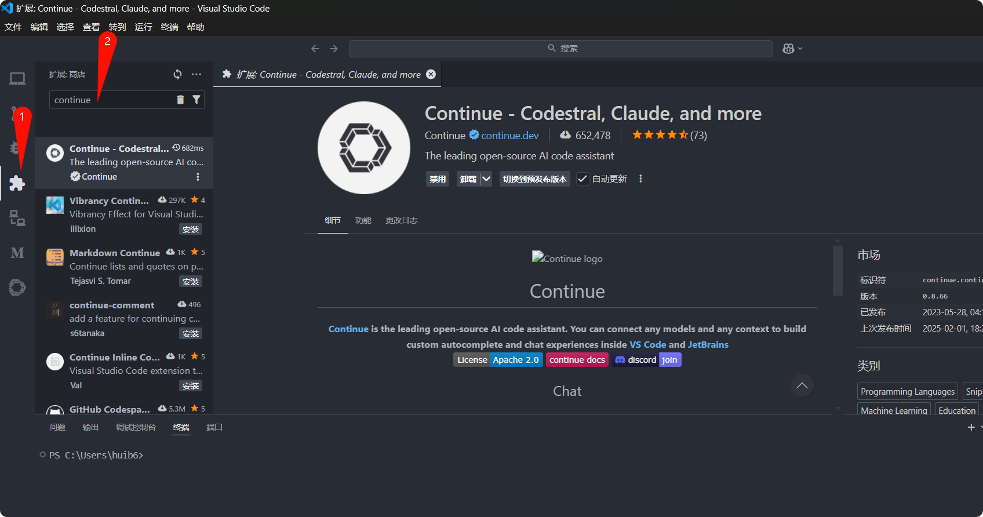983x517 pixels.
Task: Open the 查看 menu
Action: click(x=92, y=27)
